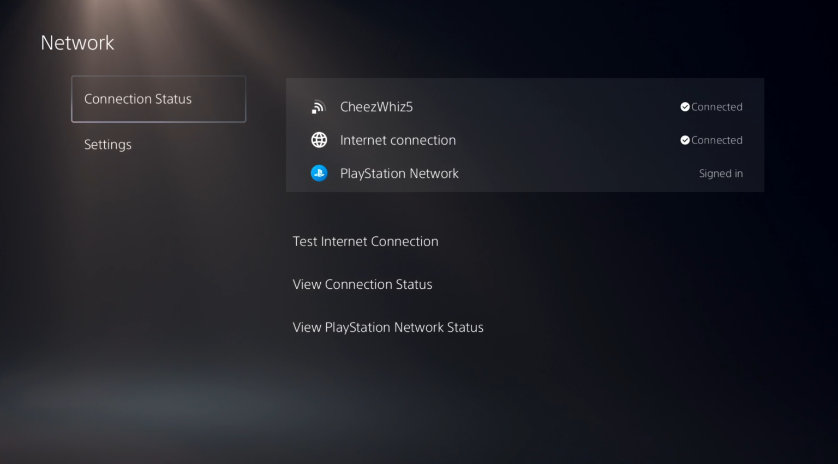Screen dimensions: 838x464
Task: Click the checkmark icon next to CheezWhiz5 Connected
Action: tap(685, 106)
